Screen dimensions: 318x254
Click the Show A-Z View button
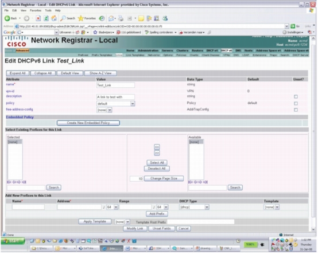point(100,73)
